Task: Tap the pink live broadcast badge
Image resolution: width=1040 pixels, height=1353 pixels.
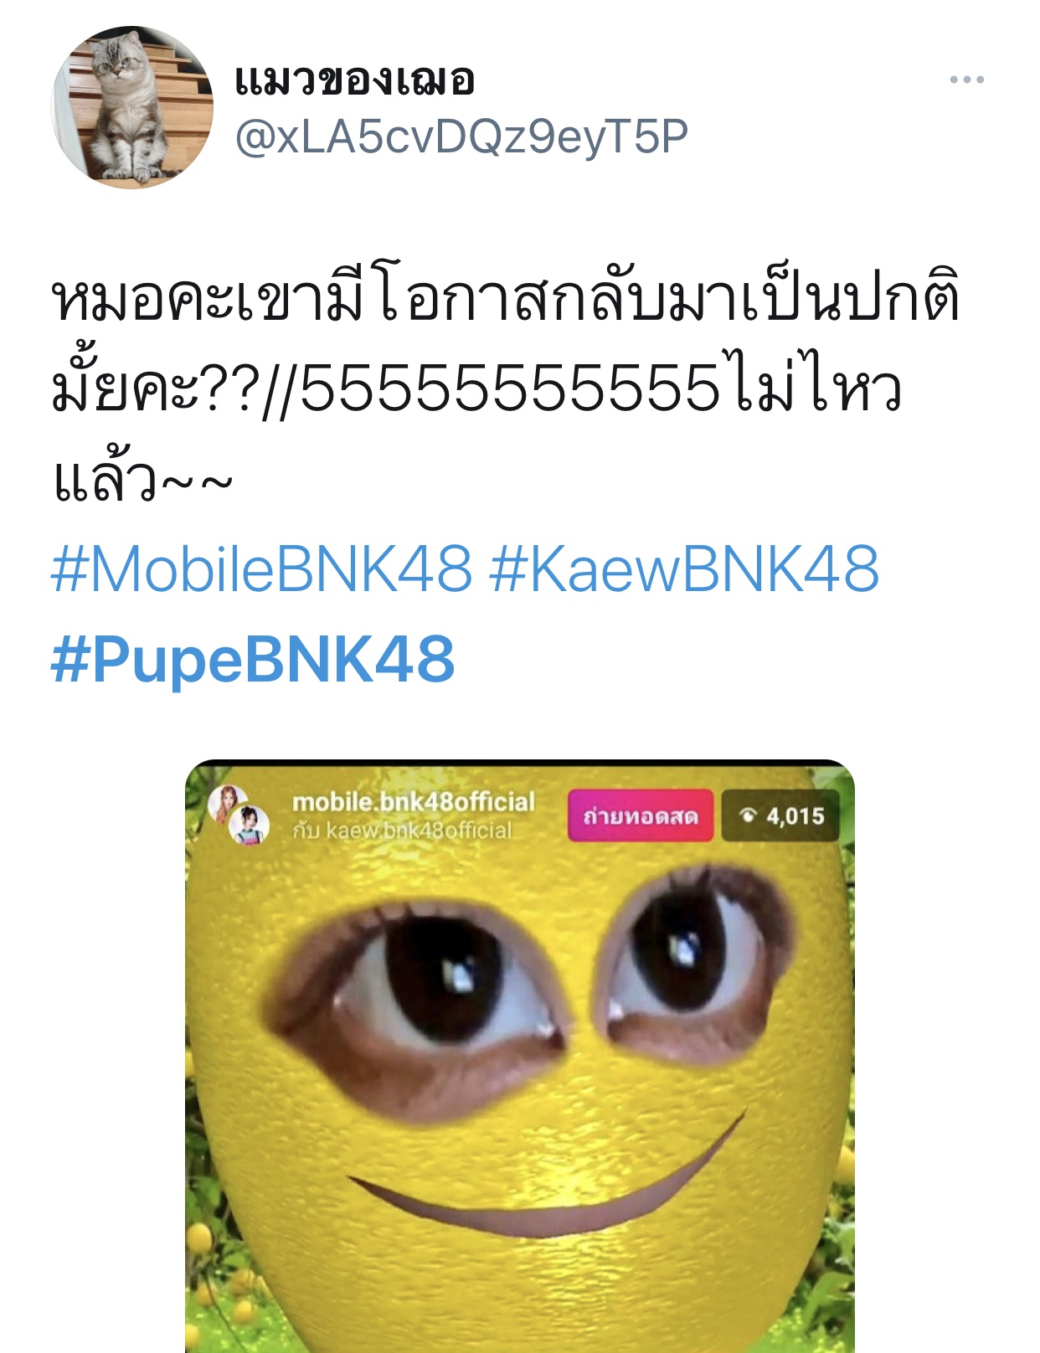Action: click(641, 815)
